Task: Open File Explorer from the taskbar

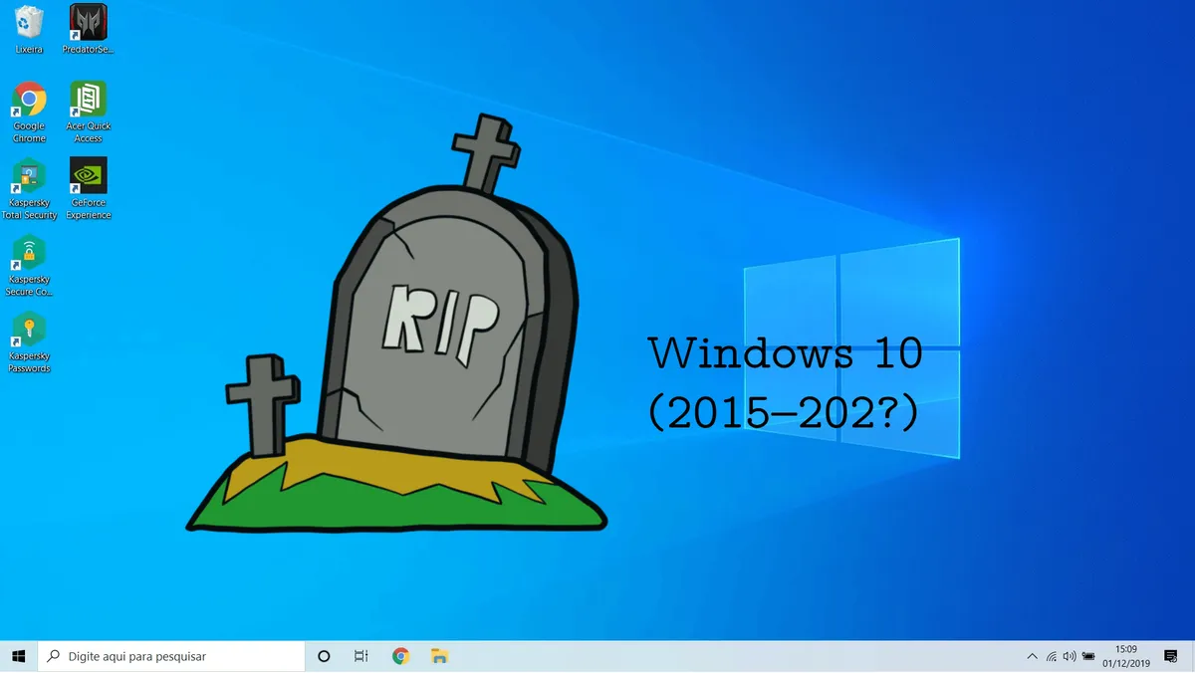Action: click(x=438, y=656)
